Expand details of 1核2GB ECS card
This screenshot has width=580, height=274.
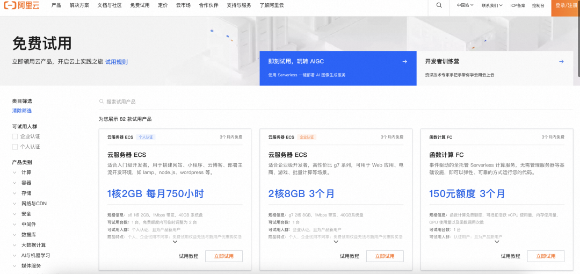[x=175, y=242]
